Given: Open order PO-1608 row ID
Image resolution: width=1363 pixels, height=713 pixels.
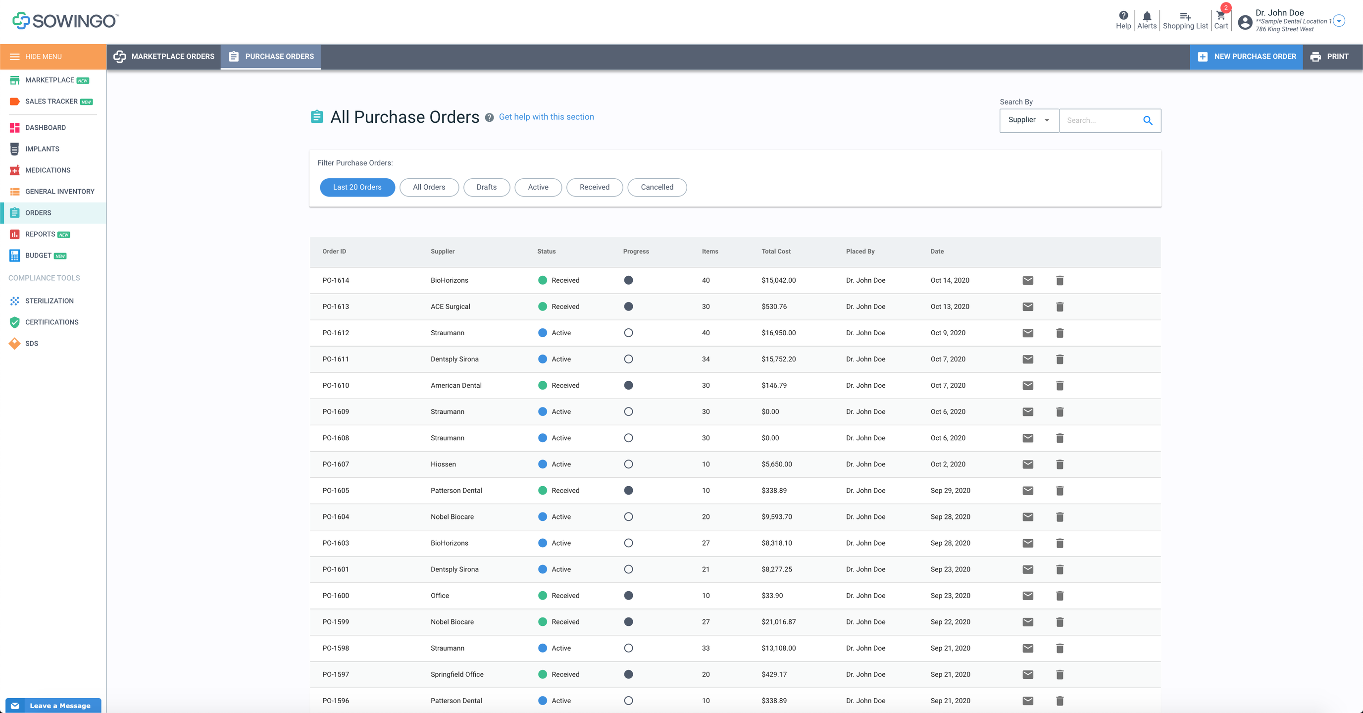Looking at the screenshot, I should 336,438.
